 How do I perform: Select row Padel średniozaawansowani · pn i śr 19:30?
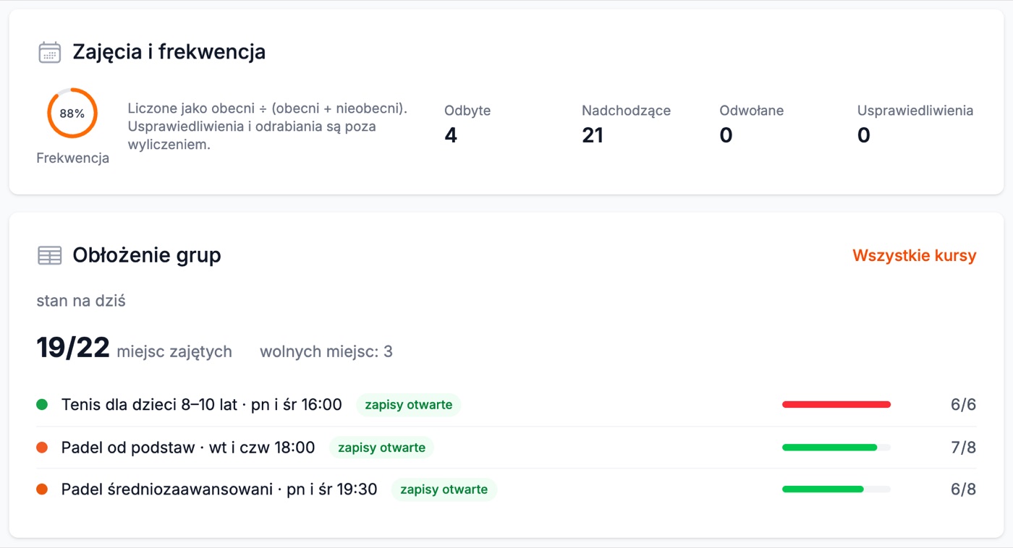[506, 489]
